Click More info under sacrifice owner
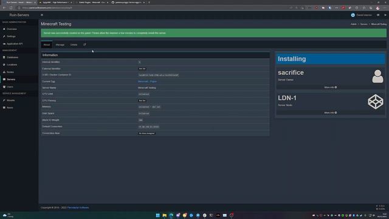The image size is (389, 219). point(331,88)
